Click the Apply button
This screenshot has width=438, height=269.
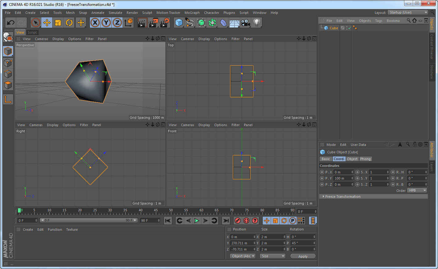pyautogui.click(x=303, y=256)
